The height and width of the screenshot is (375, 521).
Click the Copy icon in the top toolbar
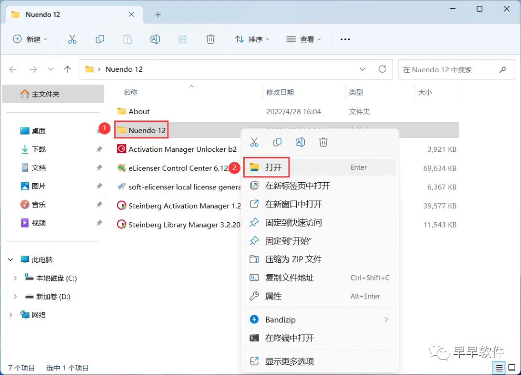(100, 39)
